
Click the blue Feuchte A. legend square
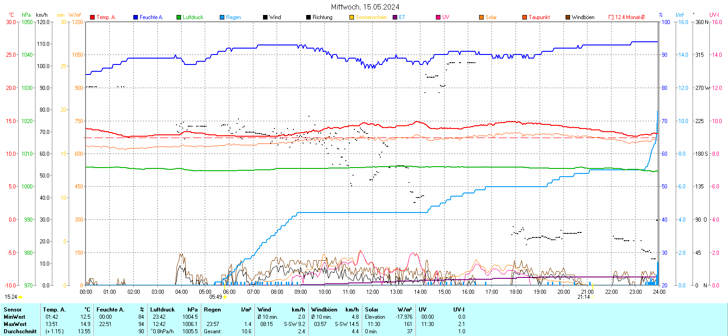136,17
